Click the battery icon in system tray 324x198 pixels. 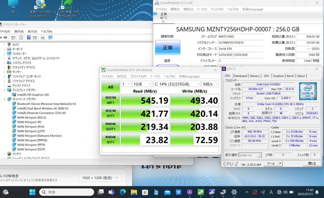click(x=291, y=192)
